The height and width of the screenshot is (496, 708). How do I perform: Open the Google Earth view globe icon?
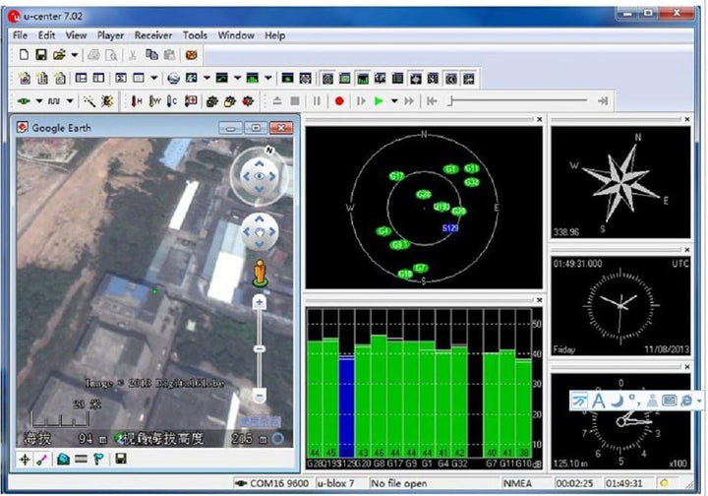[173, 79]
